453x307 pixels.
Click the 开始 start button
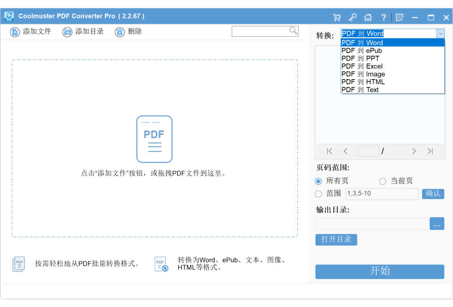coord(380,271)
